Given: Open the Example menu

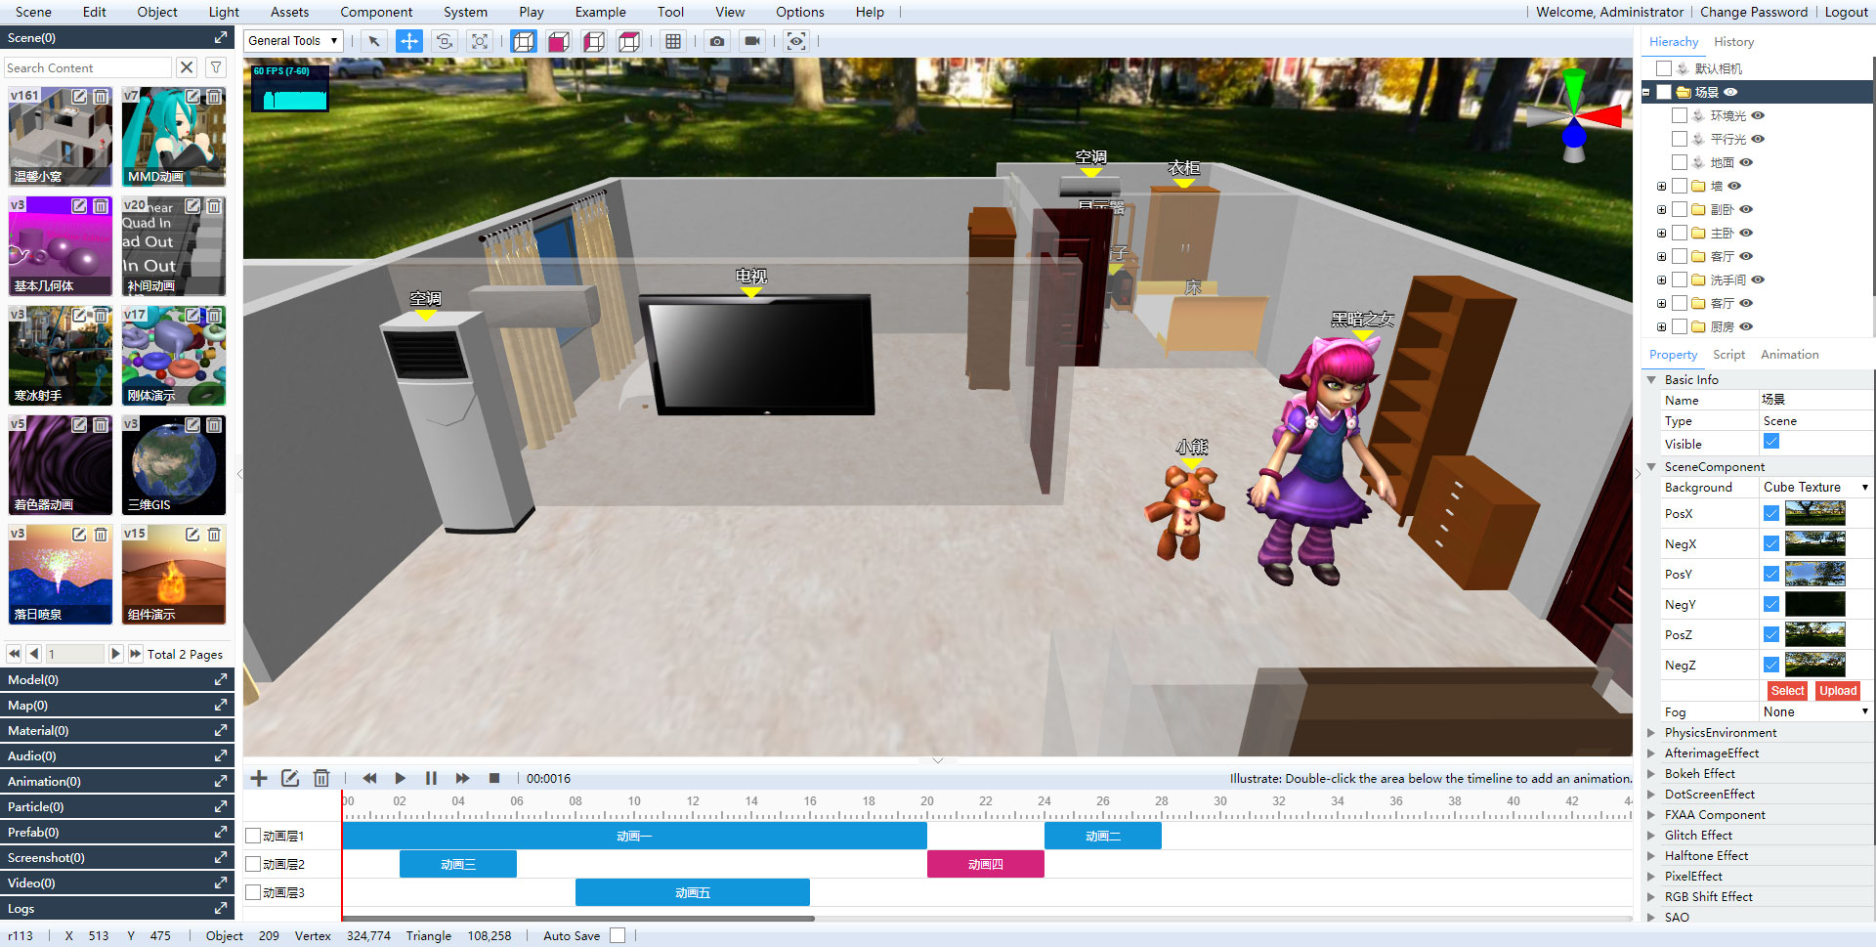Looking at the screenshot, I should (x=600, y=12).
